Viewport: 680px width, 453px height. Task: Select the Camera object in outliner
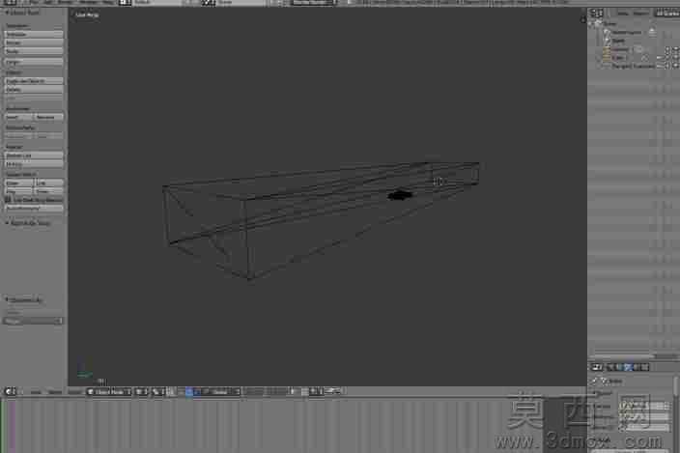620,49
